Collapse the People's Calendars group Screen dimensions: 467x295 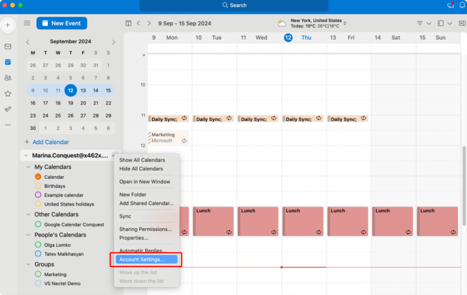29,235
